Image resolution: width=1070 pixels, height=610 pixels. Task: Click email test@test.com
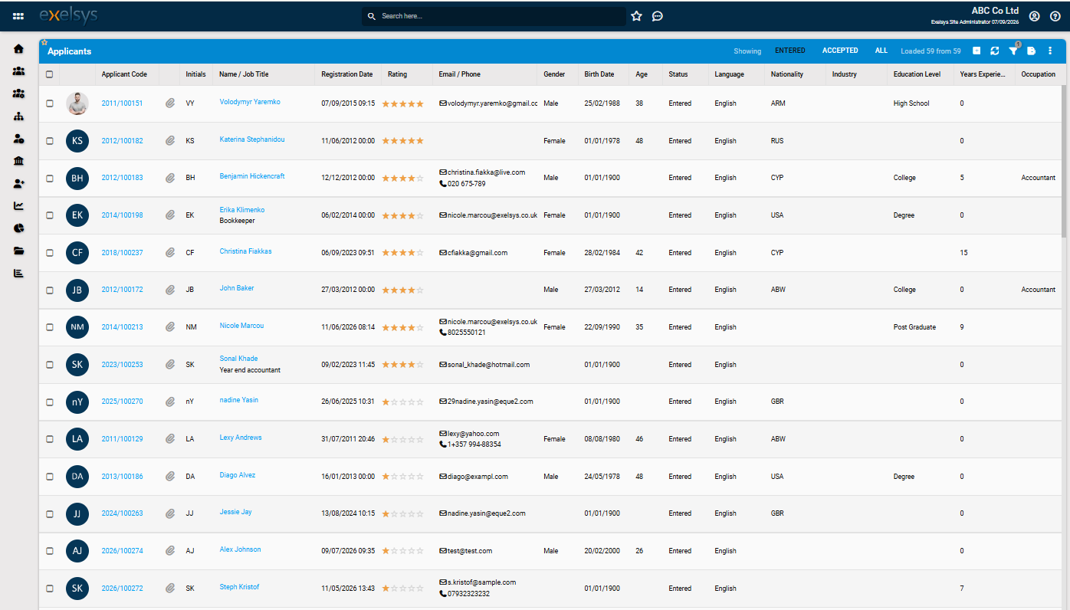click(470, 551)
